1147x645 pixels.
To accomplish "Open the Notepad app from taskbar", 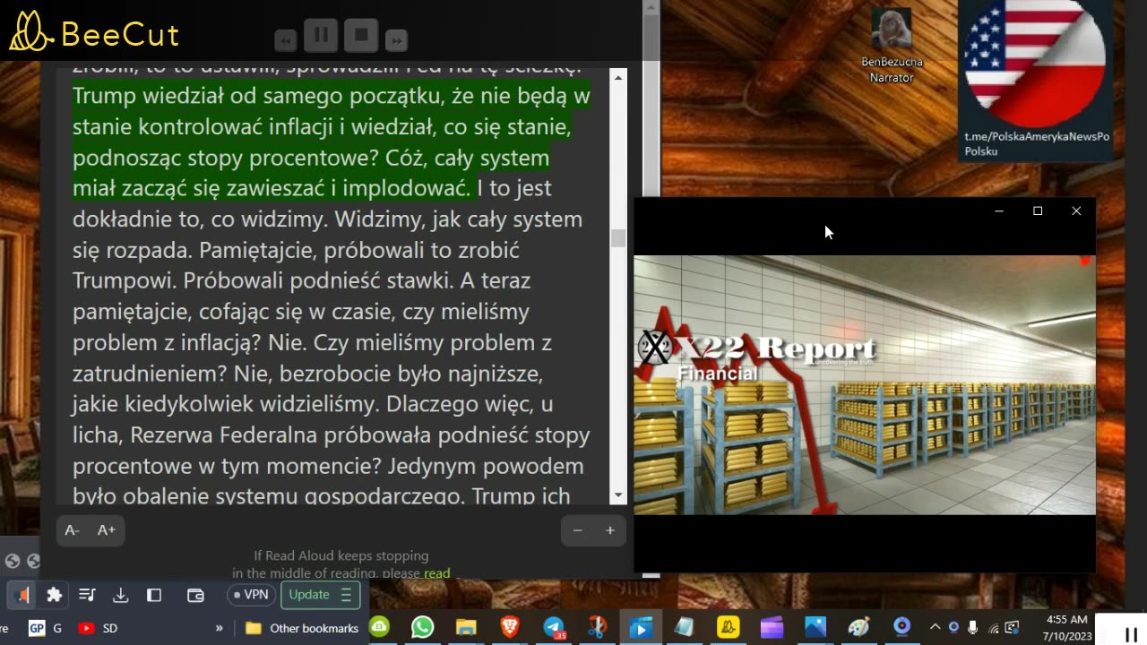I will [685, 627].
